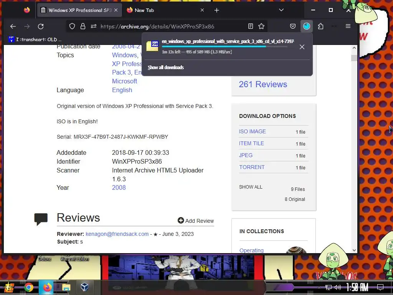The height and width of the screenshot is (295, 393).
Task: Click the 2008 year link
Action: pos(119,187)
